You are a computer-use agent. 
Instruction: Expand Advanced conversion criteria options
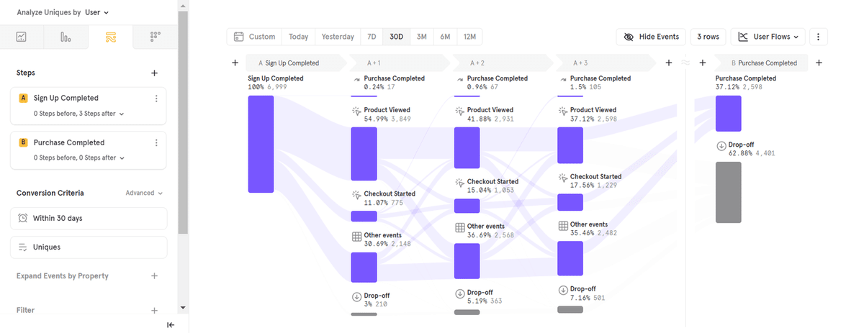click(144, 193)
